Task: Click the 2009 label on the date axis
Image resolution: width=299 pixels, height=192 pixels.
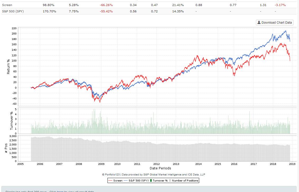Action: pos(101,164)
